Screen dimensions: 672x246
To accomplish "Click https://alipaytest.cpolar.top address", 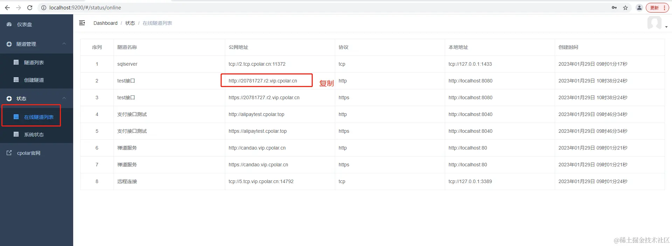I will click(x=258, y=131).
